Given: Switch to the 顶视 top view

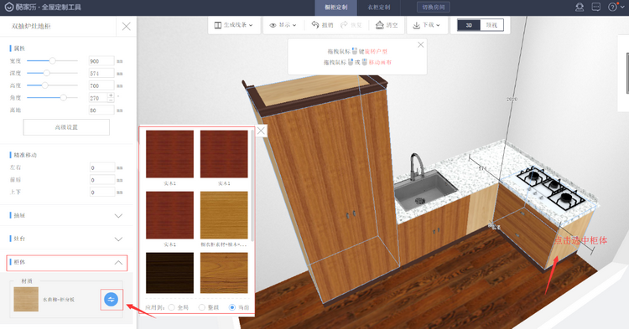Looking at the screenshot, I should click(491, 25).
